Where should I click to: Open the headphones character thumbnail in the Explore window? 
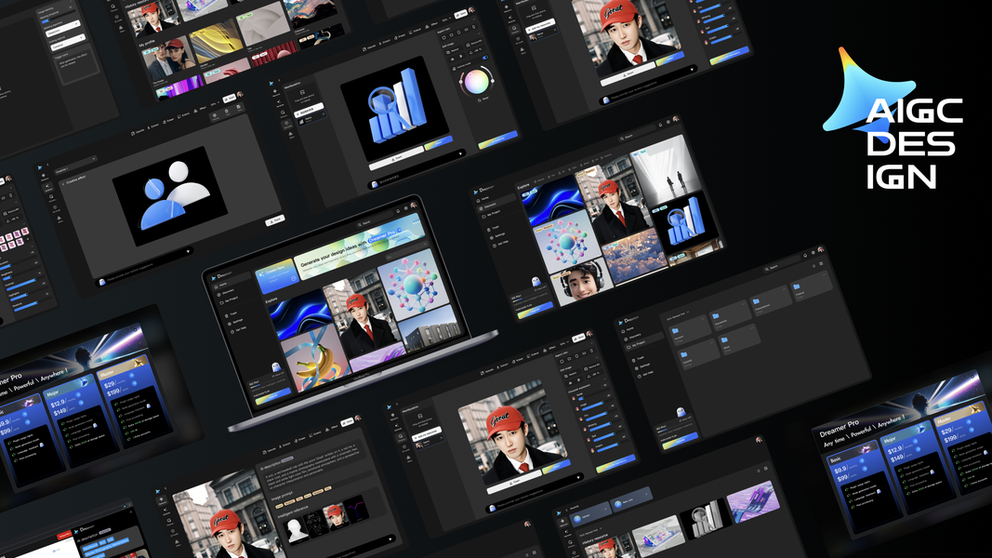tap(582, 282)
